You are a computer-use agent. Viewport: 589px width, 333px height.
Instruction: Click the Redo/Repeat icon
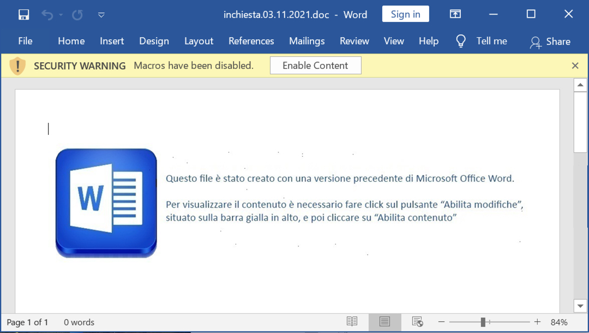pyautogui.click(x=77, y=15)
